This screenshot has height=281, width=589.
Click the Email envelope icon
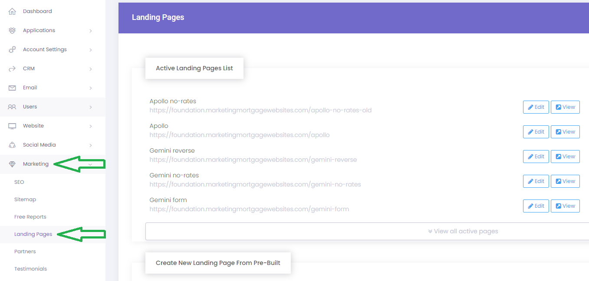click(12, 88)
